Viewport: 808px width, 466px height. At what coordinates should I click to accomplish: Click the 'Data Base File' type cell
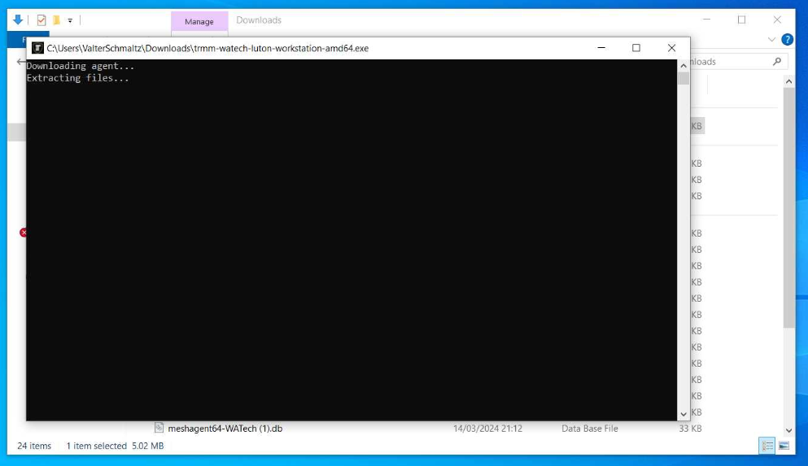click(x=589, y=429)
